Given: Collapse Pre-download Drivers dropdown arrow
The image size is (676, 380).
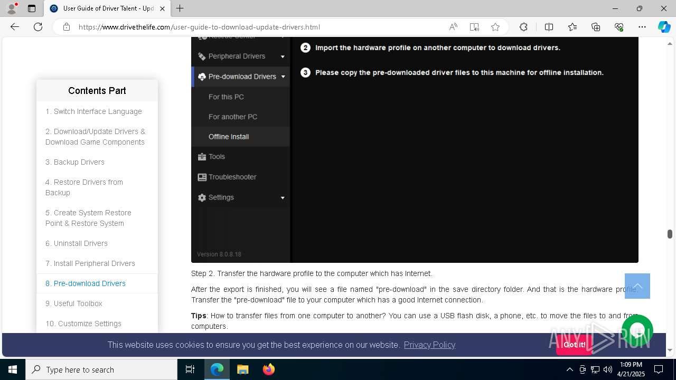Looking at the screenshot, I should click(283, 77).
